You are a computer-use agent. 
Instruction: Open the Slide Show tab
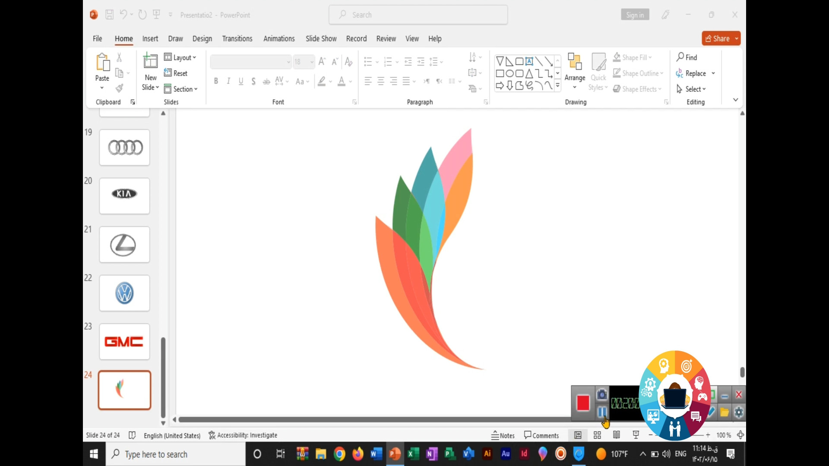click(321, 38)
